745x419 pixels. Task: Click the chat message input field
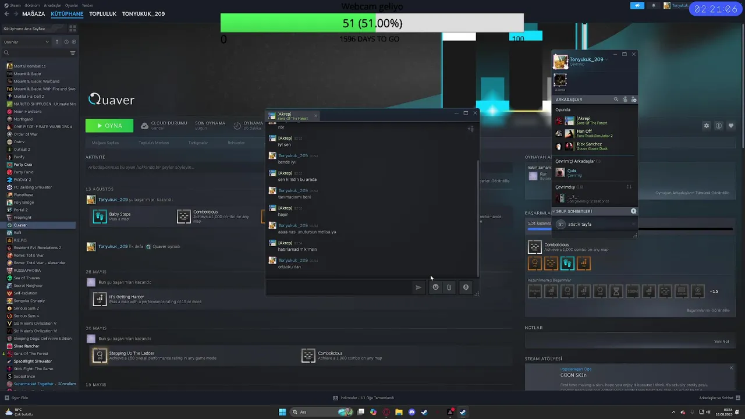tap(339, 287)
